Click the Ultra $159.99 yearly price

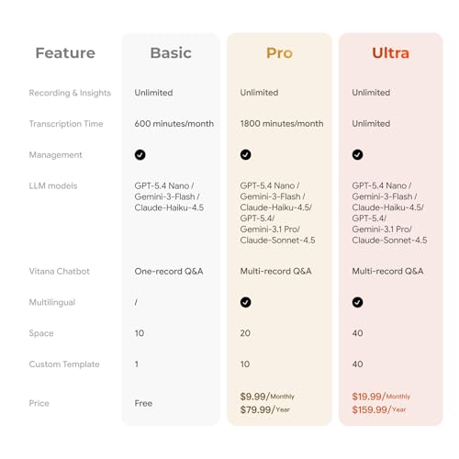[x=379, y=409]
